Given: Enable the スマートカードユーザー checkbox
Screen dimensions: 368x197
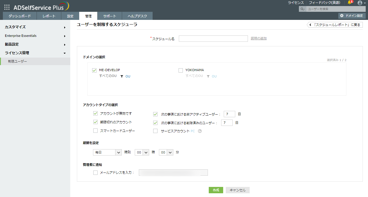Looking at the screenshot, I should tap(96, 131).
